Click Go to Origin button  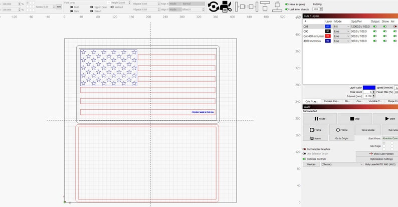pyautogui.click(x=342, y=138)
